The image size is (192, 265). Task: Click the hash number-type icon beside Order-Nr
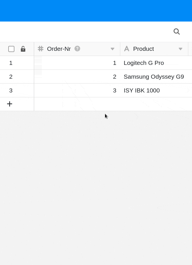coord(40,49)
